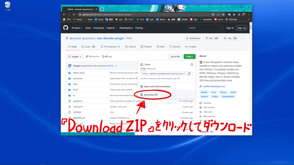The height and width of the screenshot is (165, 294).
Task: Open the extern_tools folder
Action: pyautogui.click(x=79, y=73)
